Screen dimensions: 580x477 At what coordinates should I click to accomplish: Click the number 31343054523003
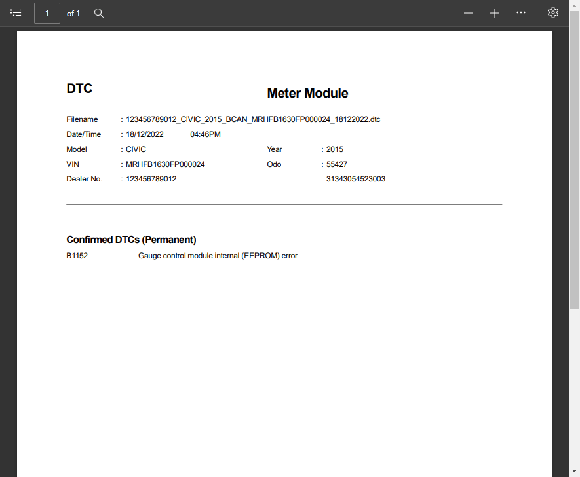(356, 179)
